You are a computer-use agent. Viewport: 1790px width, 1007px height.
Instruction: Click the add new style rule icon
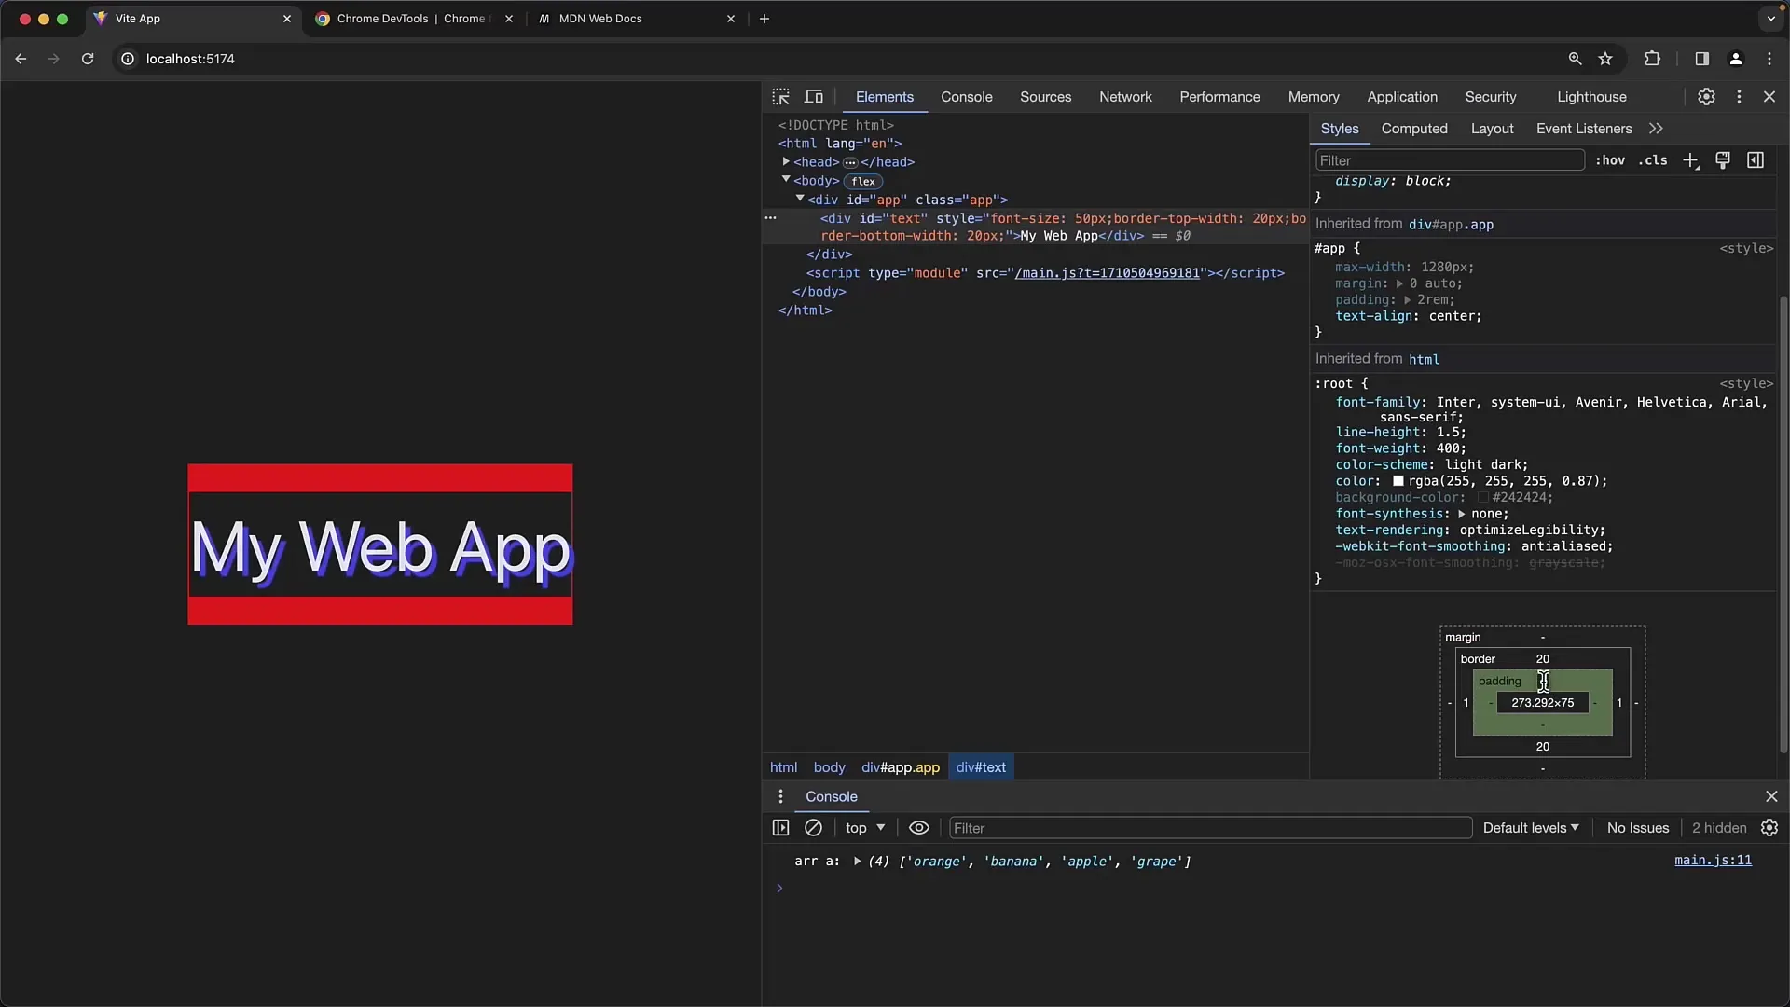(x=1692, y=161)
